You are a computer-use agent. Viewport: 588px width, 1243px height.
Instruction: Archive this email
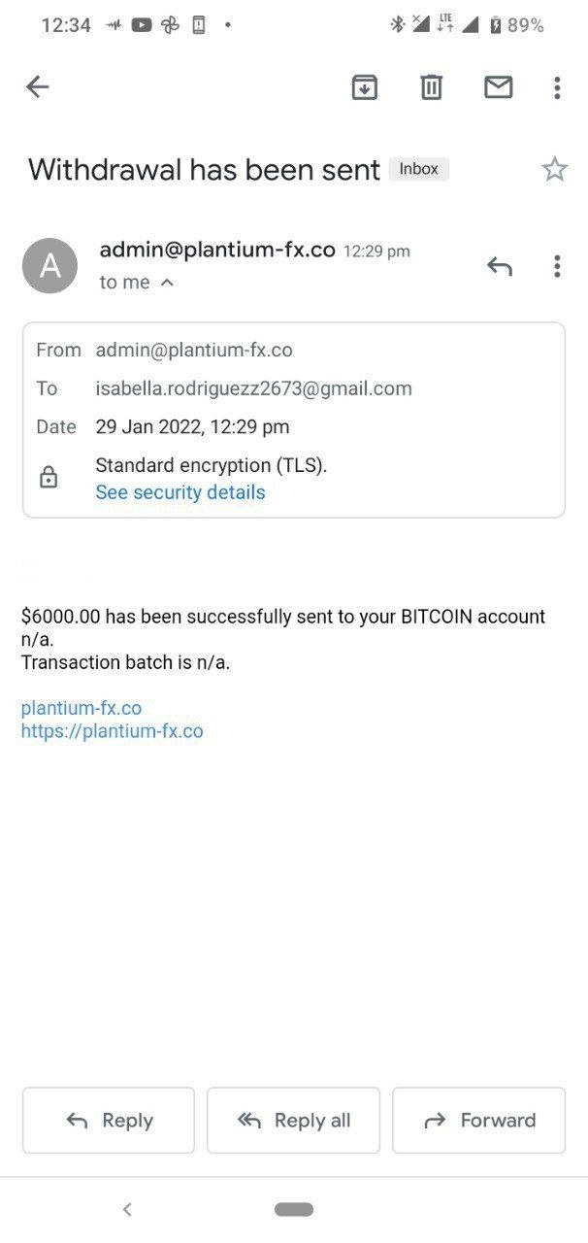pyautogui.click(x=364, y=87)
